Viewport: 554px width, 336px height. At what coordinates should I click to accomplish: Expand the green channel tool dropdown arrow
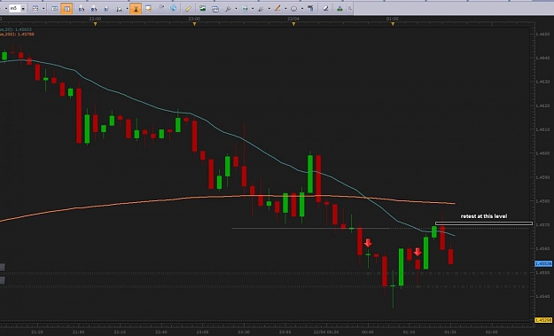pos(253,9)
